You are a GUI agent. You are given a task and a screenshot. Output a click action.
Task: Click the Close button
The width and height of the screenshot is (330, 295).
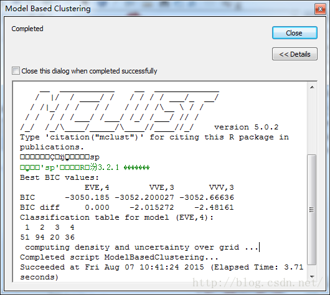pos(295,33)
